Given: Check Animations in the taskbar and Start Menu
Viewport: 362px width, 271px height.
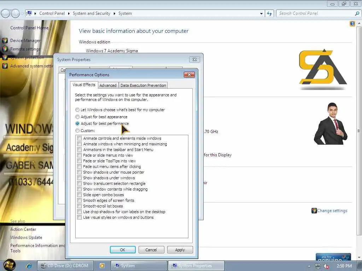Looking at the screenshot, I should [x=80, y=150].
